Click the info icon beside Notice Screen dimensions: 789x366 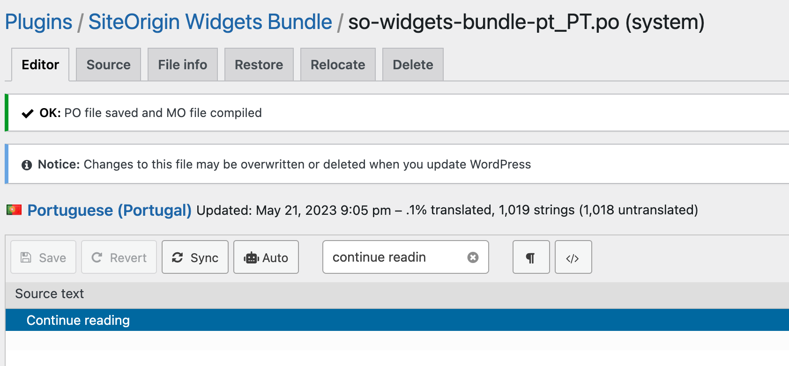tap(27, 165)
